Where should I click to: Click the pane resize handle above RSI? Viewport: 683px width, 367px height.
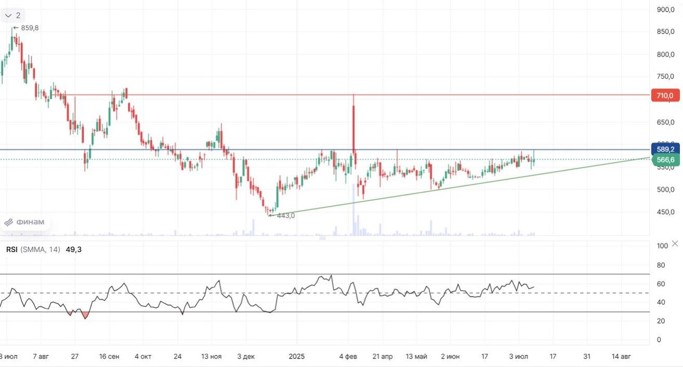coord(322,238)
